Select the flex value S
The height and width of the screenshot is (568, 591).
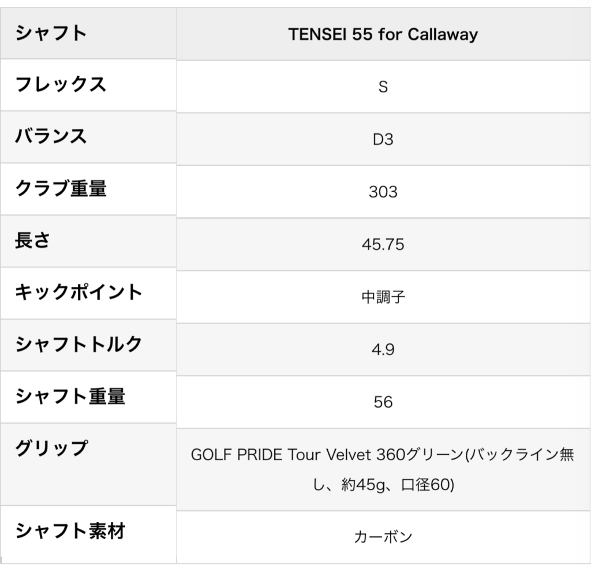point(383,87)
